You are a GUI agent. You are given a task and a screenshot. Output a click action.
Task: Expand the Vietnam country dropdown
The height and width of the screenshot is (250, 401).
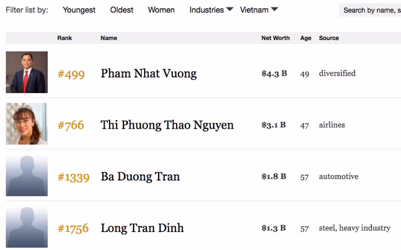(x=259, y=10)
